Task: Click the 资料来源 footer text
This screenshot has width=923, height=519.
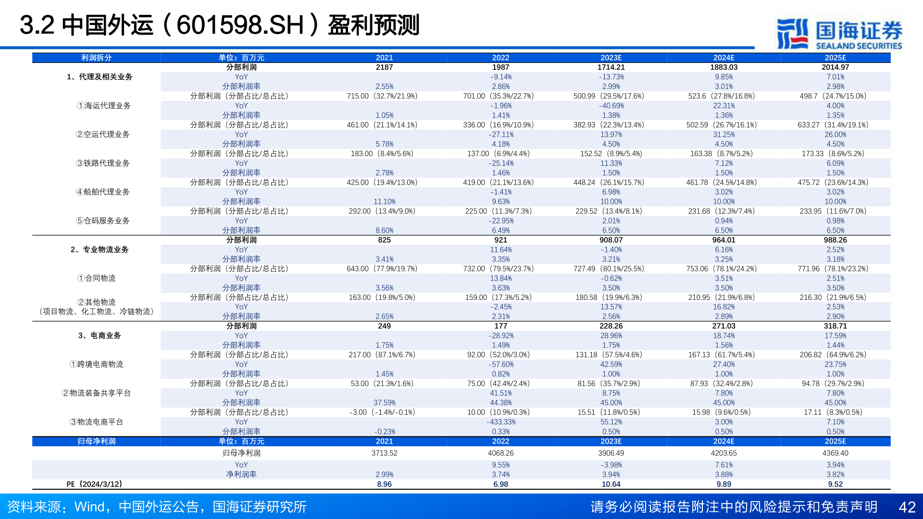Action: coord(157,507)
